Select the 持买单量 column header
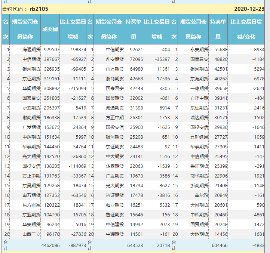 134,29
